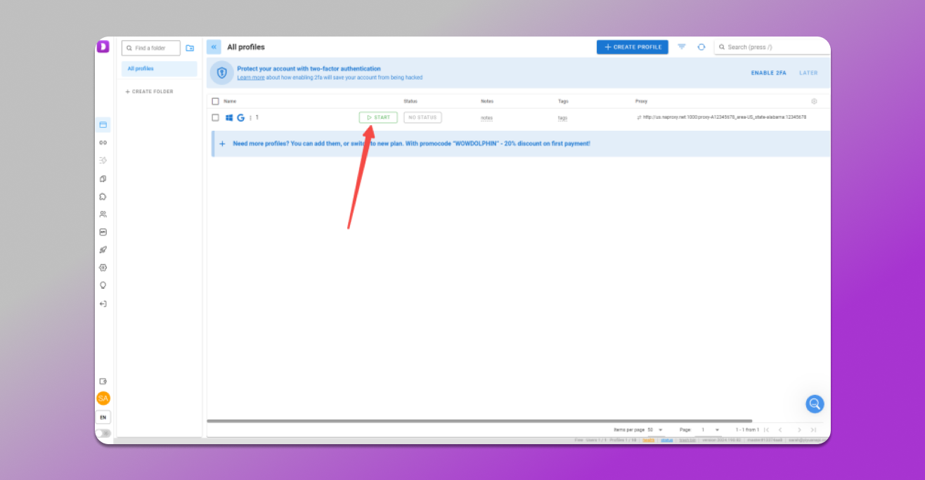Click the plus icon in promo banner

point(223,143)
